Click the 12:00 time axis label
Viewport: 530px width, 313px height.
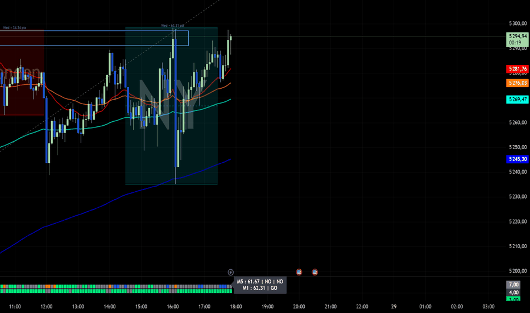click(46, 307)
